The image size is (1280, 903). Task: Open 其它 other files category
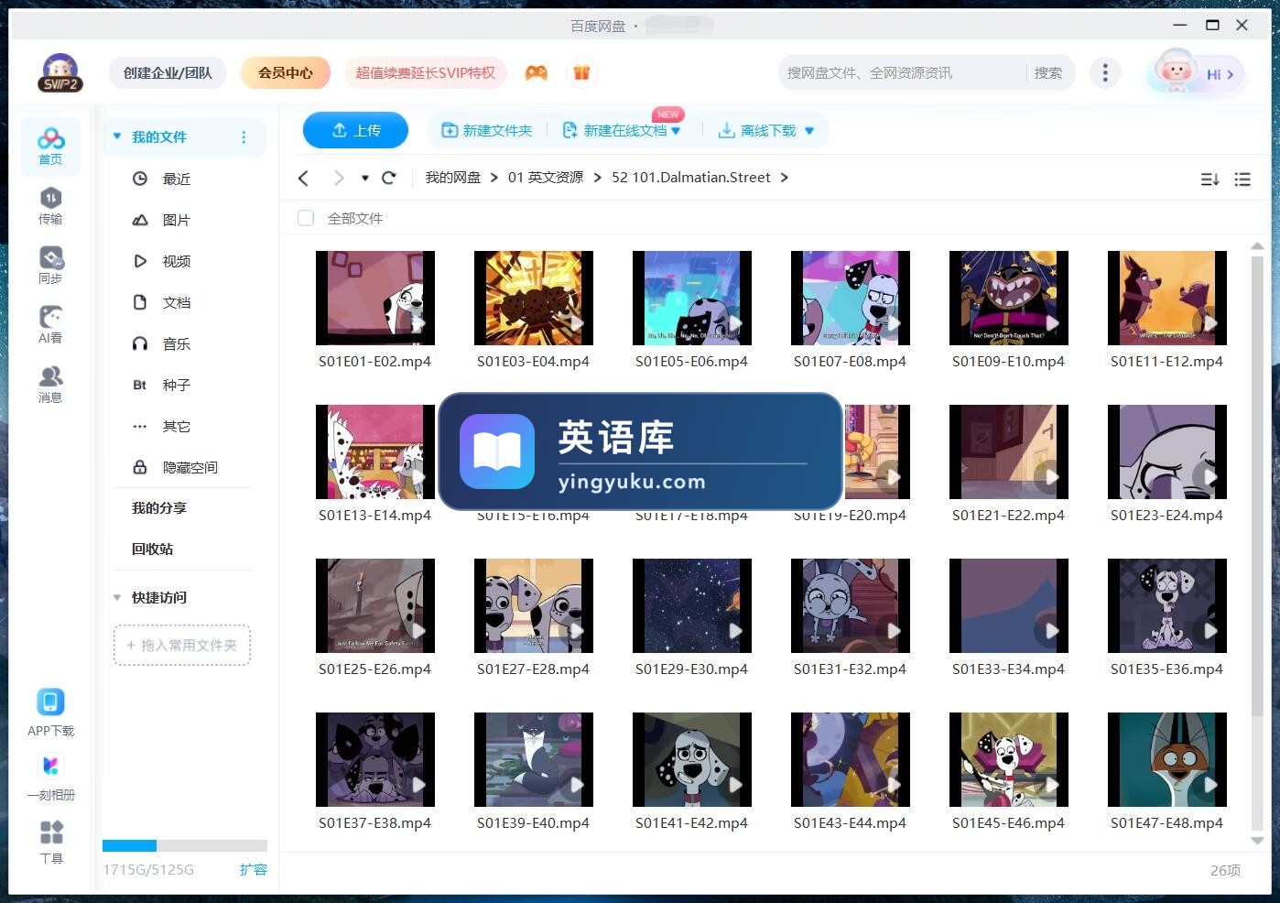coord(177,426)
